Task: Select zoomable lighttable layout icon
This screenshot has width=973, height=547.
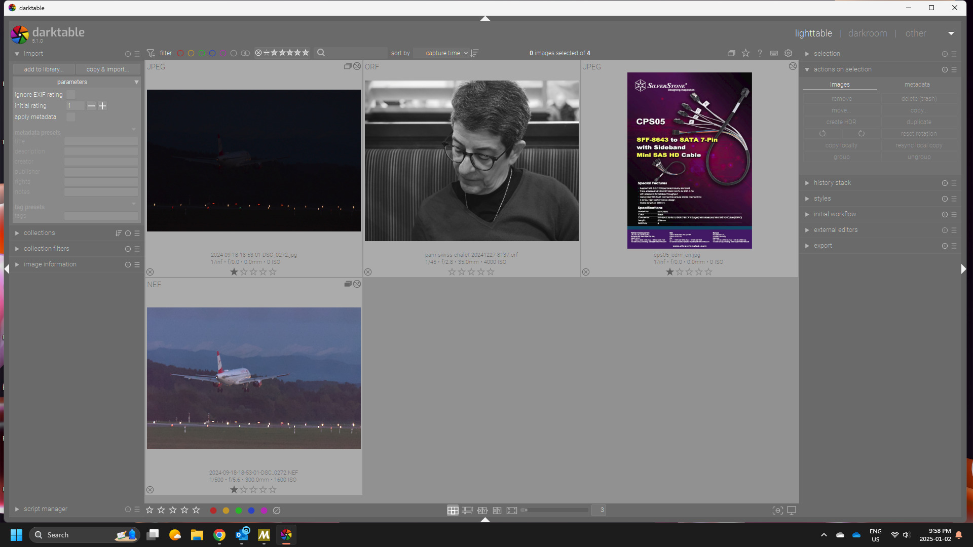Action: click(x=467, y=511)
